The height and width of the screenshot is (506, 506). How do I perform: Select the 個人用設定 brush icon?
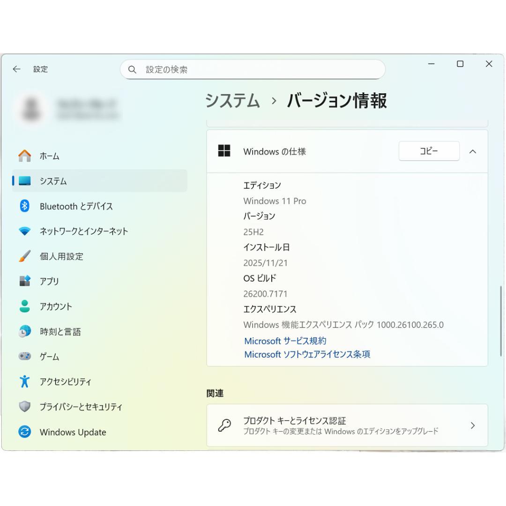(26, 256)
